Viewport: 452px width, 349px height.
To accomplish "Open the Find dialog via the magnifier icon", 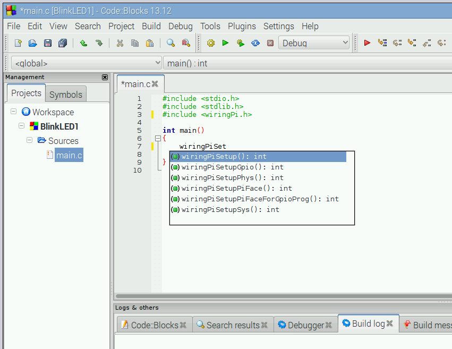I will coord(170,43).
